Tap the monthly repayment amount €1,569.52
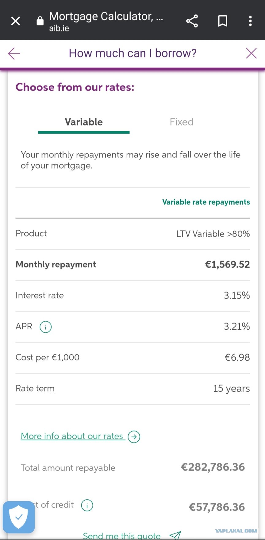The image size is (265, 540). (x=227, y=264)
